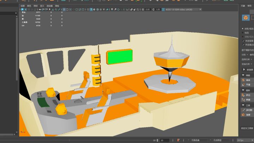This screenshot has height=143, width=254.
Task: Open the 着色 (Shading) panel menu
Action: (29, 6)
